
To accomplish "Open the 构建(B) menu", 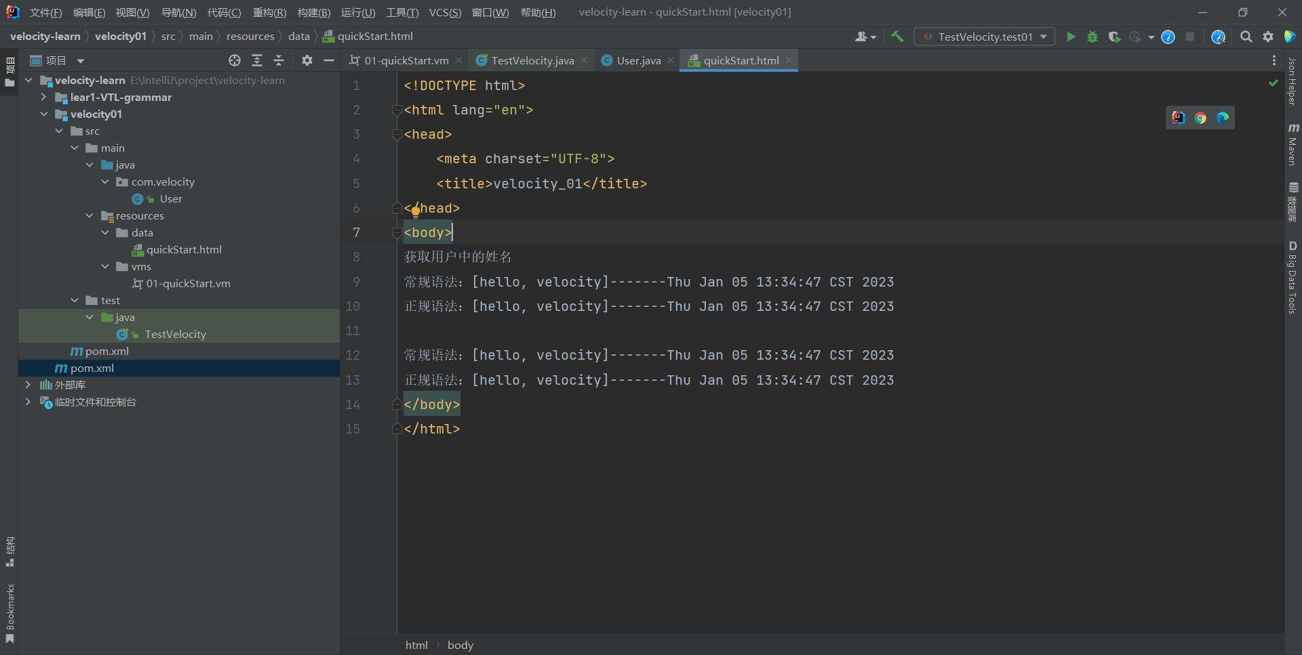I will (314, 12).
